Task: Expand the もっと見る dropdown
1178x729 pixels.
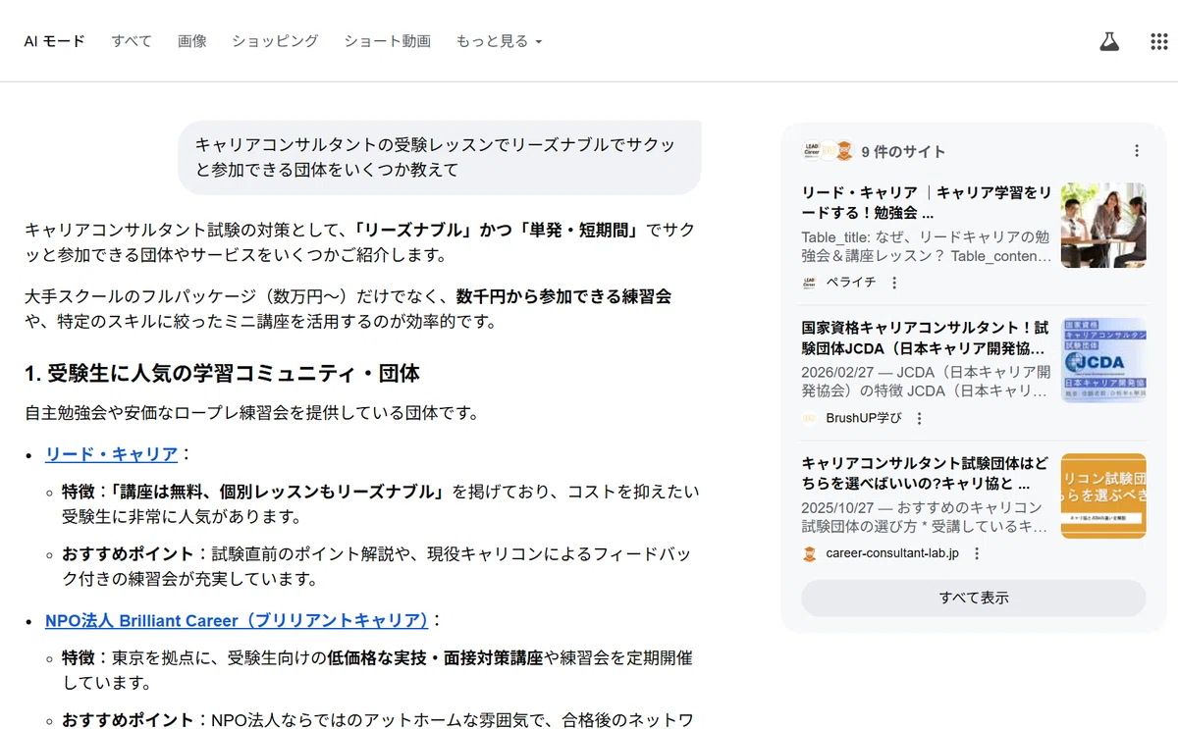Action: (499, 41)
